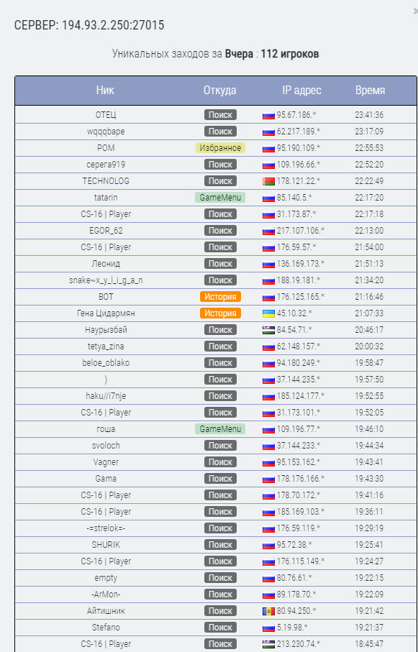Image resolution: width=418 pixels, height=652 pixels.
Task: Click the Belarus flag beside 178.121.22.*
Action: click(268, 181)
